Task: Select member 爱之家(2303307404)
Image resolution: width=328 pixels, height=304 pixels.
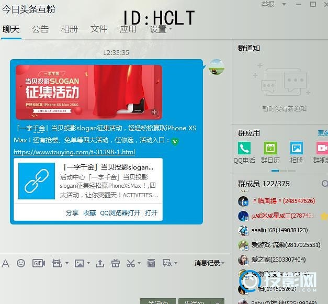Action: (x=278, y=260)
